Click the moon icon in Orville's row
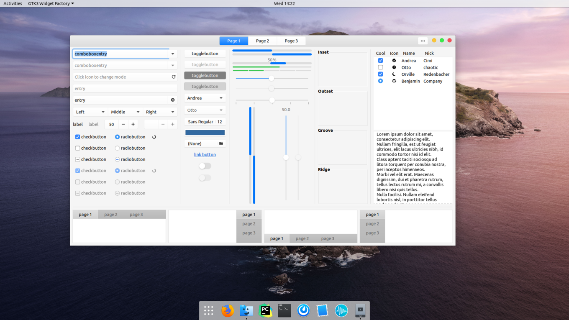 pyautogui.click(x=394, y=74)
